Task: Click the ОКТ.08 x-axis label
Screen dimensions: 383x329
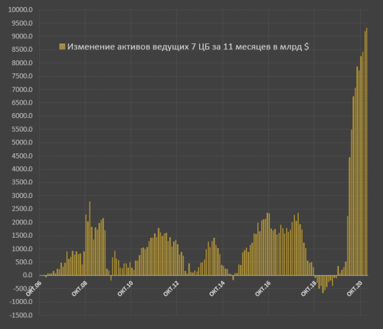Action: pos(80,289)
